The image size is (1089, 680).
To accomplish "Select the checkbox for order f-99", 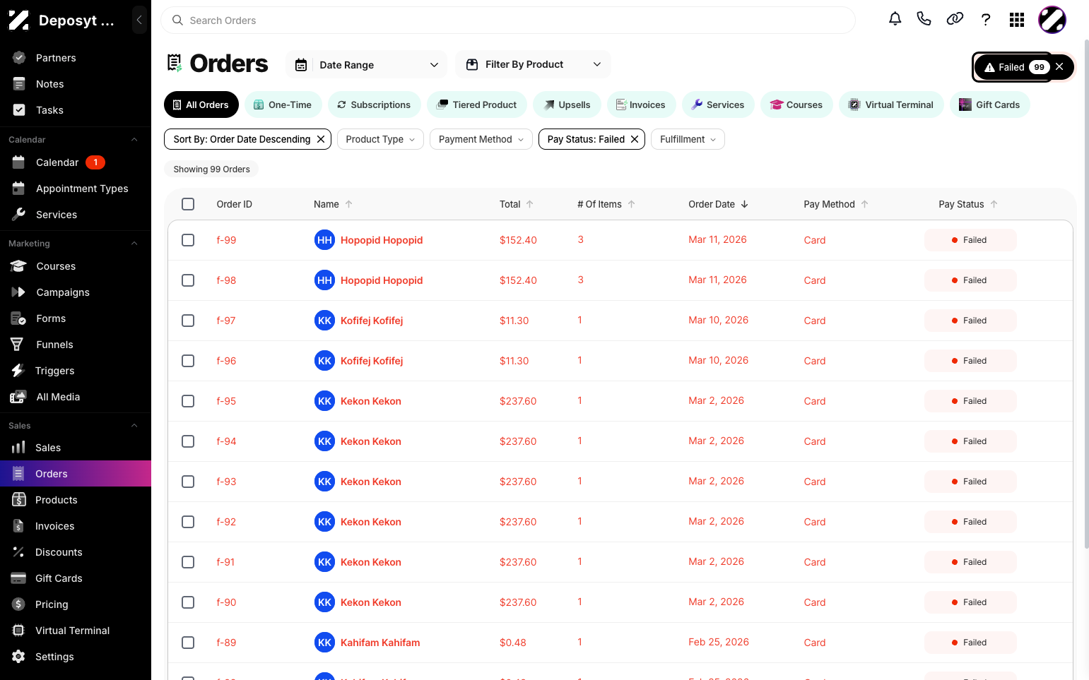I will coord(188,240).
